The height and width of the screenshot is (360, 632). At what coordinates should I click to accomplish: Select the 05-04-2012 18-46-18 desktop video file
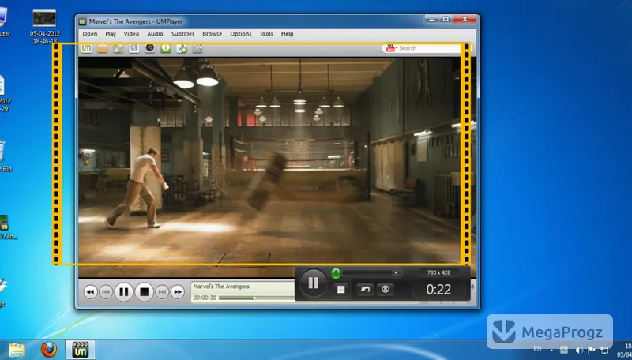pyautogui.click(x=44, y=27)
